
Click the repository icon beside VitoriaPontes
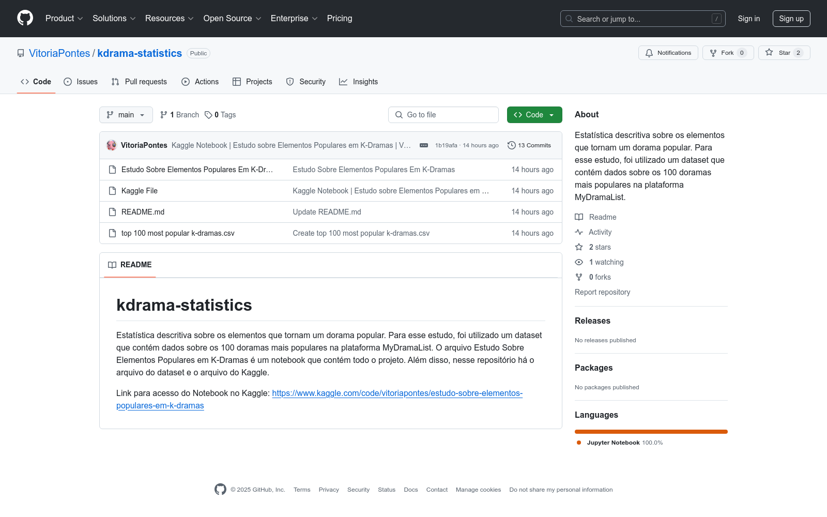click(21, 53)
